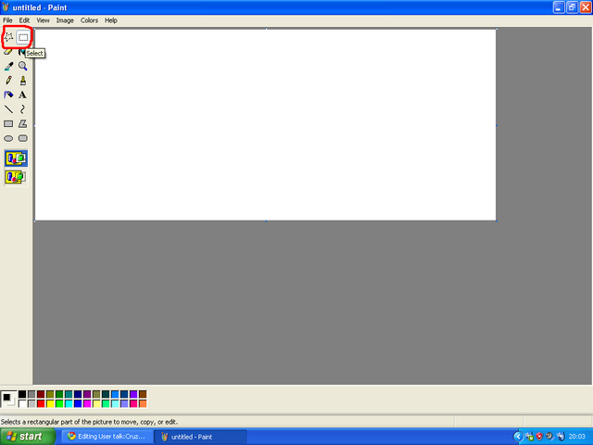Open the File menu
The width and height of the screenshot is (593, 445).
pyautogui.click(x=7, y=20)
